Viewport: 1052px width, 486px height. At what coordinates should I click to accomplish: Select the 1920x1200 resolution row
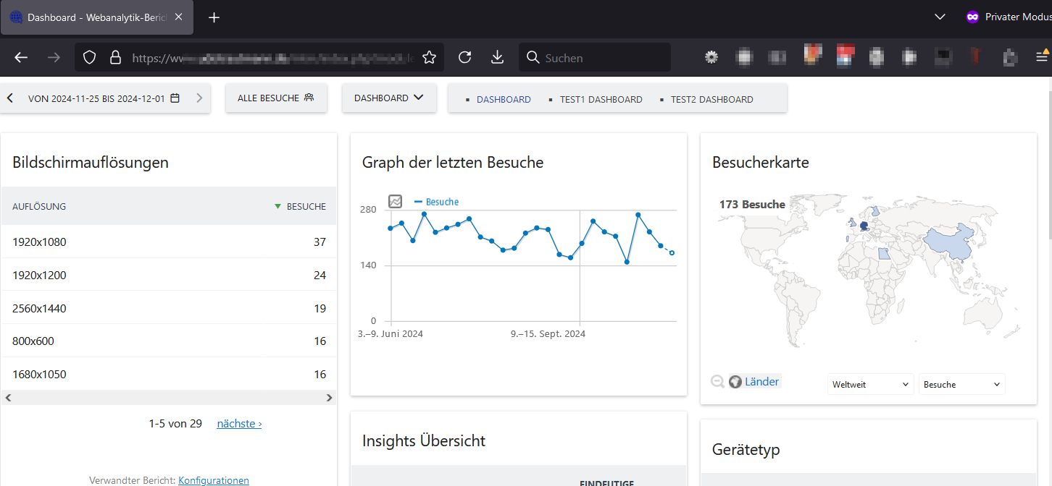click(x=169, y=275)
